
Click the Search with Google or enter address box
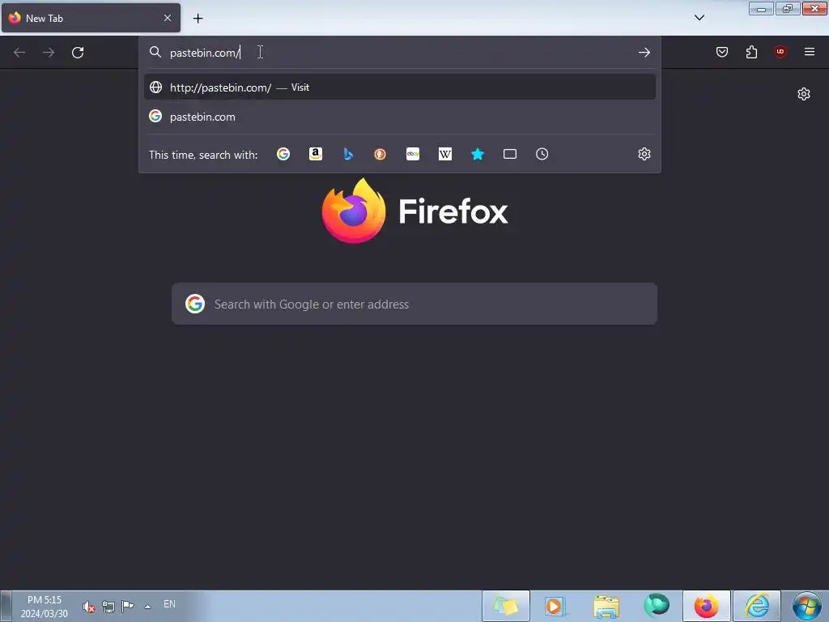click(414, 305)
